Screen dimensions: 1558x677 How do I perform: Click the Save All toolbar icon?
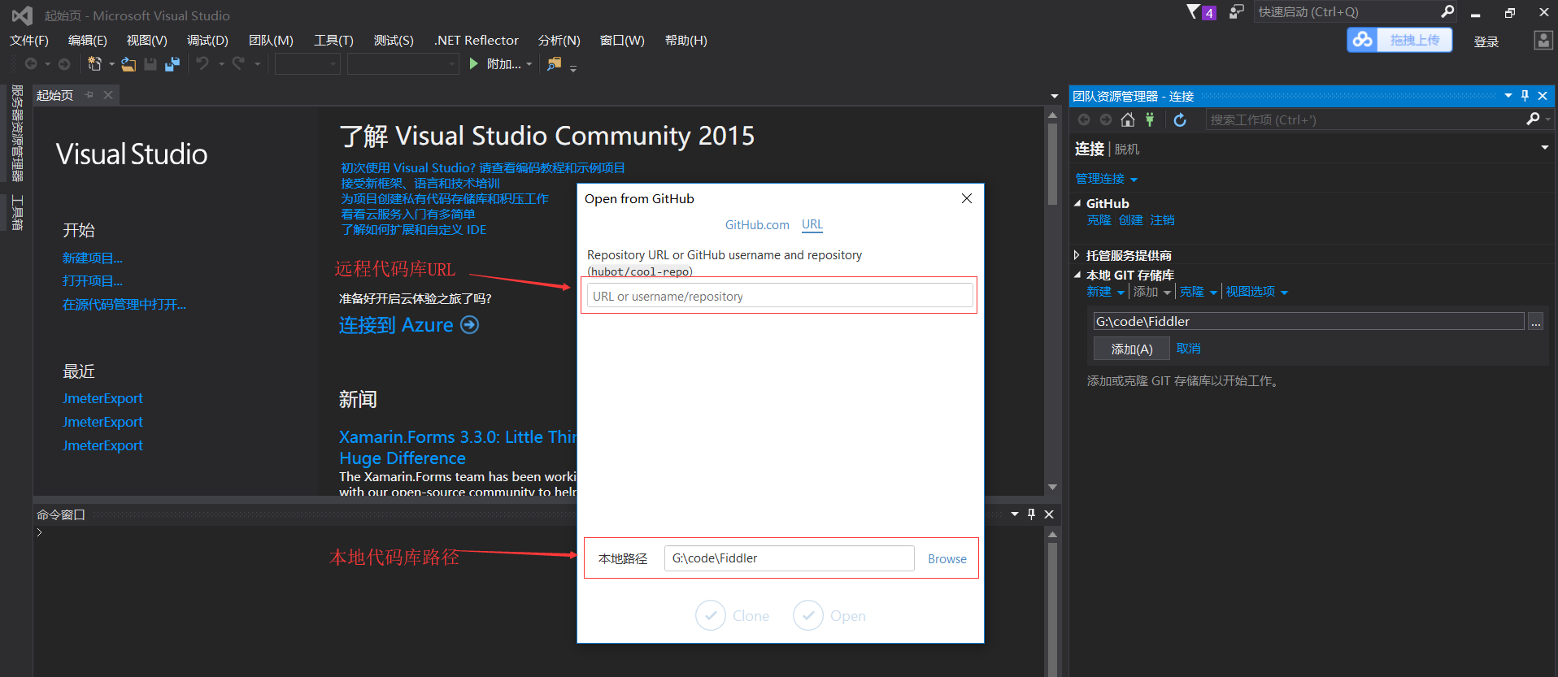172,64
